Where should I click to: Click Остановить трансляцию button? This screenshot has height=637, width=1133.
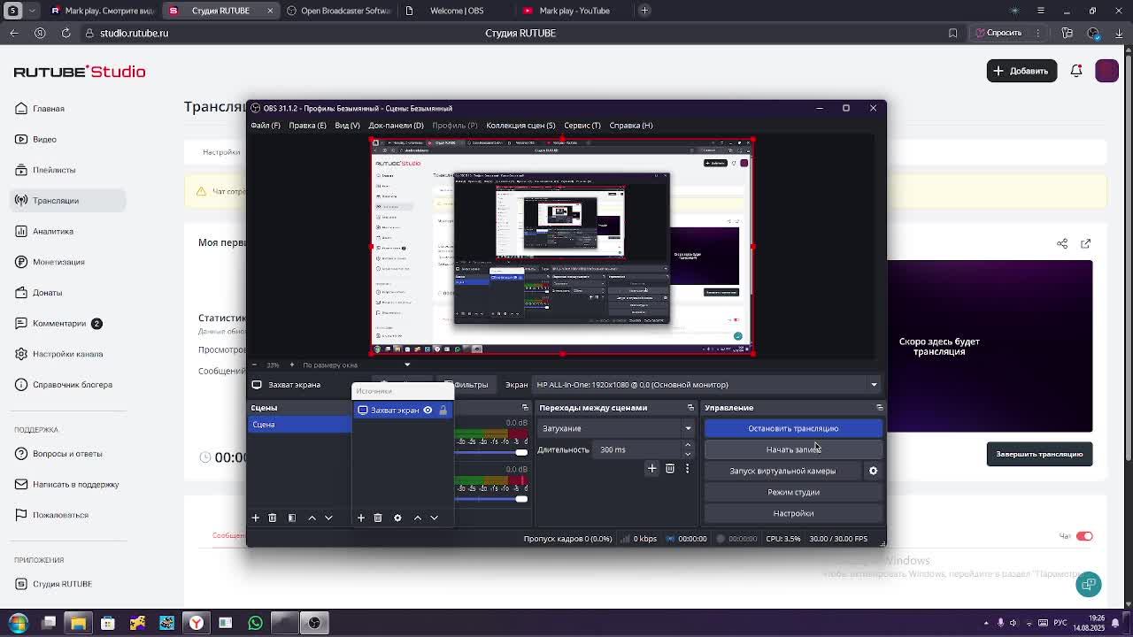(793, 428)
